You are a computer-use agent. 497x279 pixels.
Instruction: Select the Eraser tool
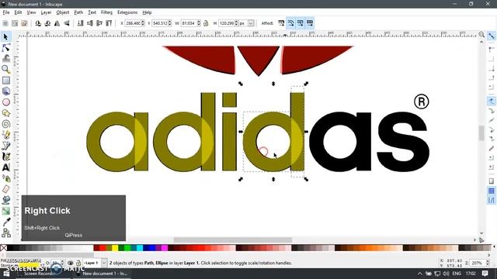pos(5,189)
